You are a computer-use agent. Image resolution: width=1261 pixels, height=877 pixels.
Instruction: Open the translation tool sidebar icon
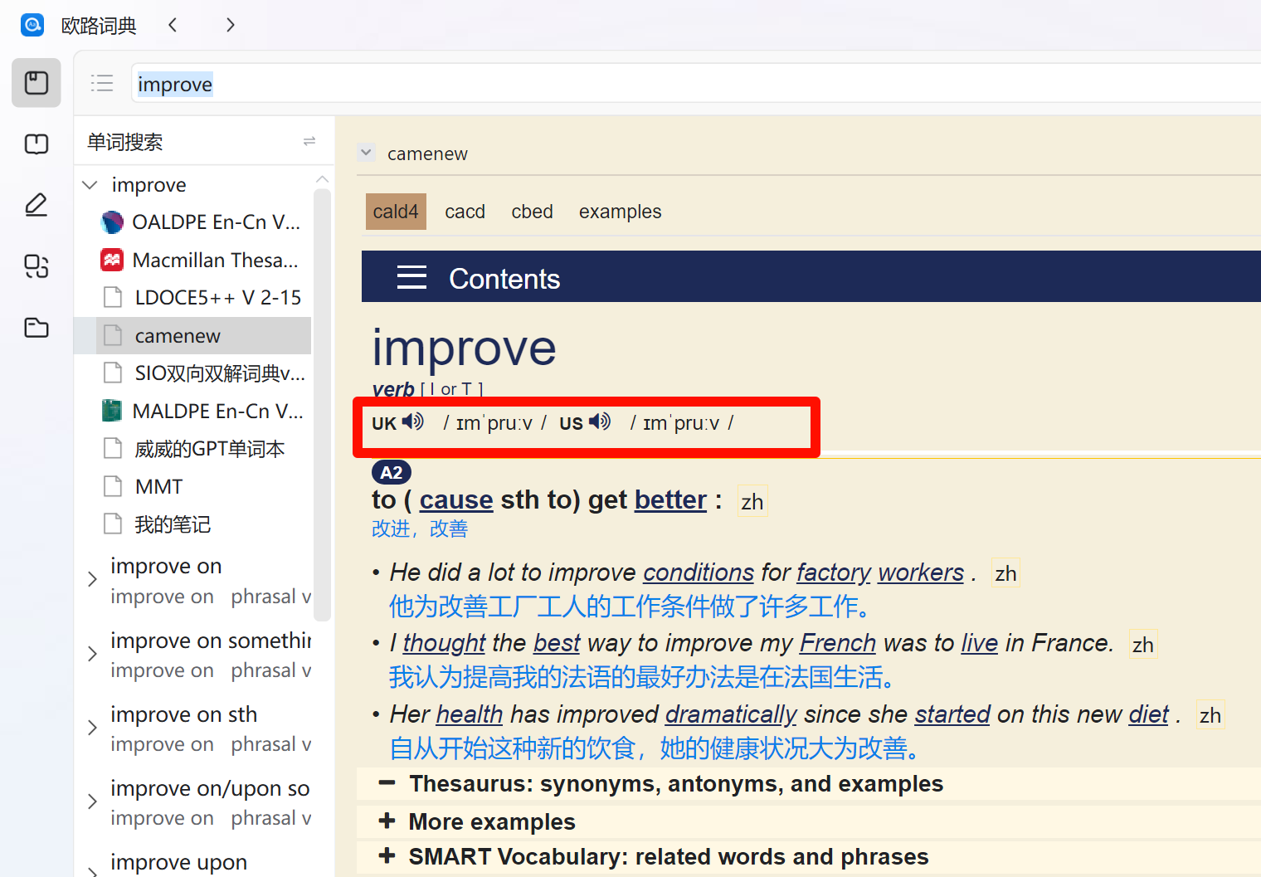[37, 266]
